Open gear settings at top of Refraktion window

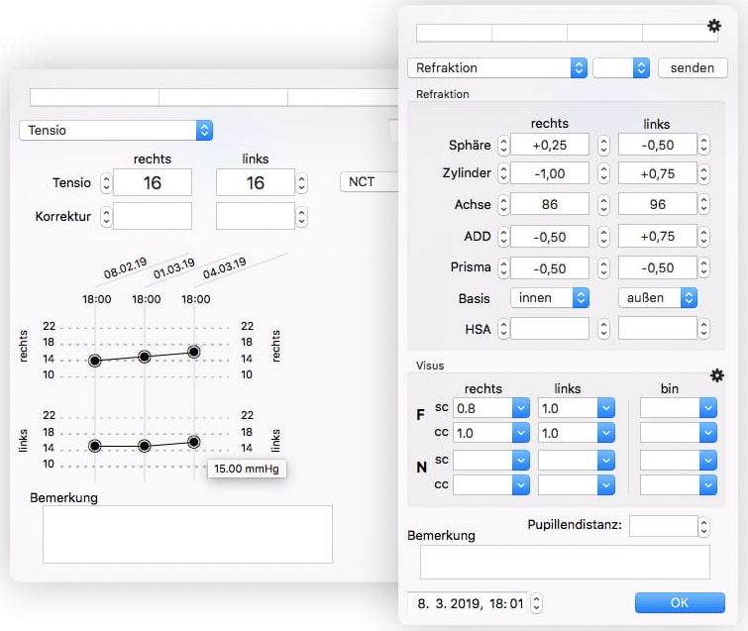(x=714, y=26)
